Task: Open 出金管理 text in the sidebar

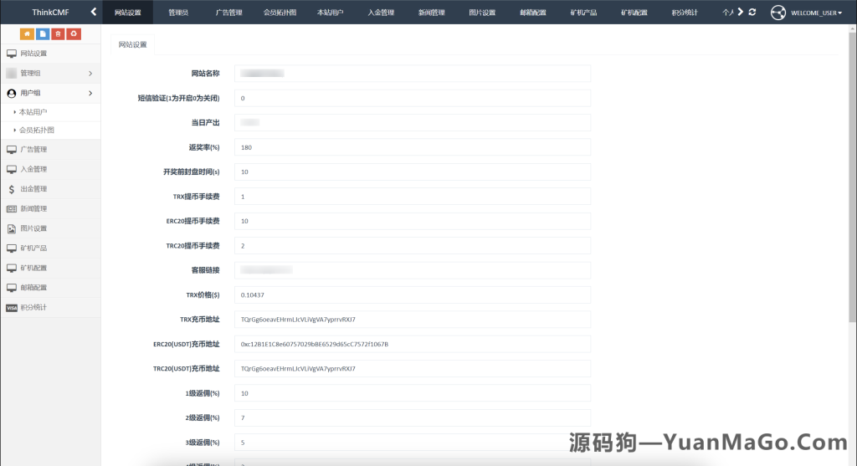Action: coord(33,189)
